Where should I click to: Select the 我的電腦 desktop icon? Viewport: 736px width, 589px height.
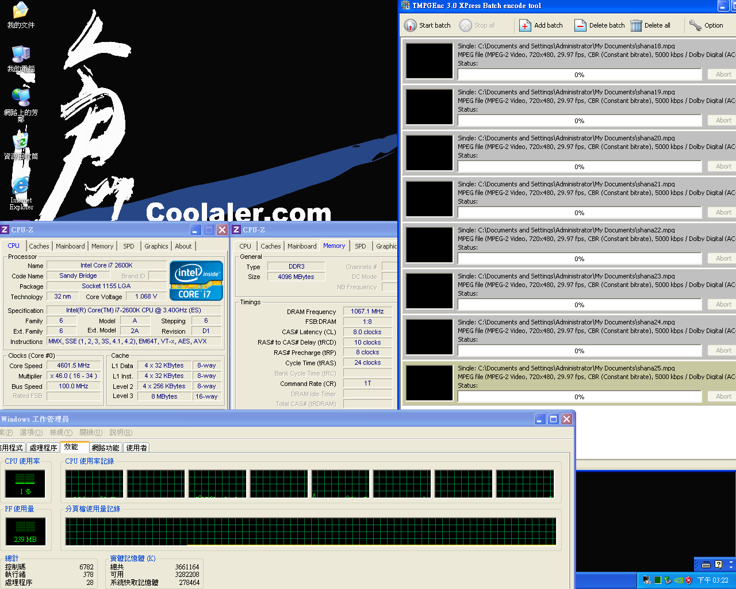point(21,54)
